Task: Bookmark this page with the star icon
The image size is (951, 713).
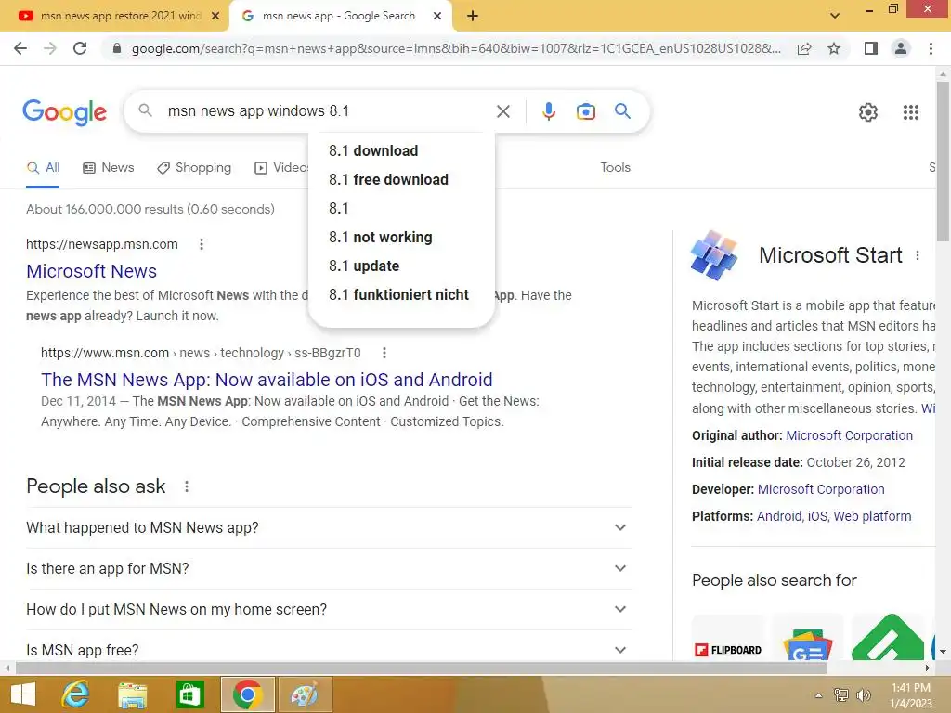Action: click(834, 48)
